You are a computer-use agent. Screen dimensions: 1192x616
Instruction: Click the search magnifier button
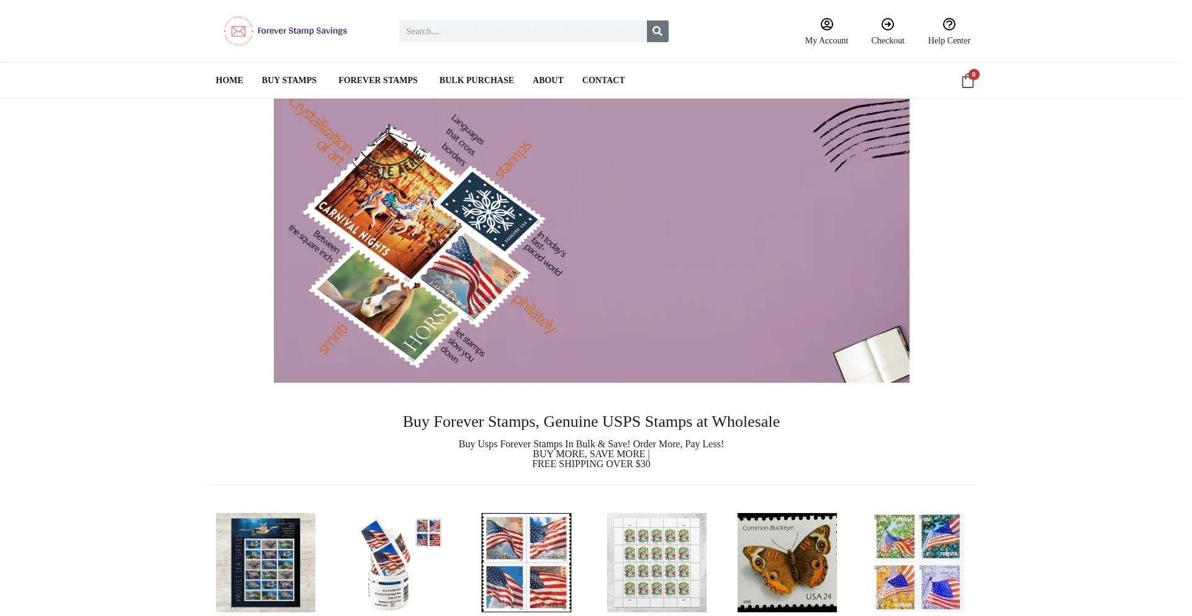[657, 31]
